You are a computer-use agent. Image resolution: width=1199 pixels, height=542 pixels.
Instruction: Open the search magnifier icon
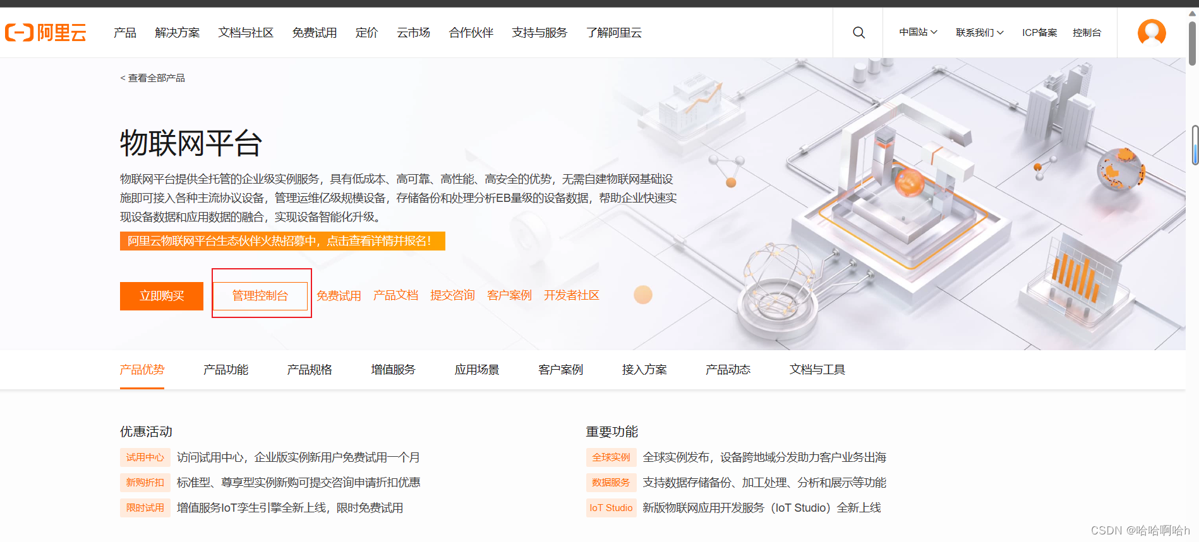[859, 32]
